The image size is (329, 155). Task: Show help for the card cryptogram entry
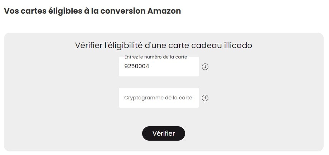[x=205, y=98]
